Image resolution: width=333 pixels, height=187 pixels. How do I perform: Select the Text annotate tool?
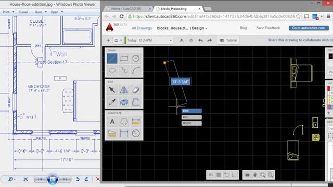click(112, 122)
